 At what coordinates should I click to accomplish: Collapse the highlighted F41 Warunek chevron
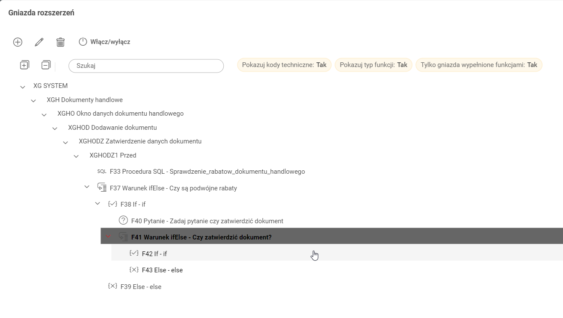108,236
